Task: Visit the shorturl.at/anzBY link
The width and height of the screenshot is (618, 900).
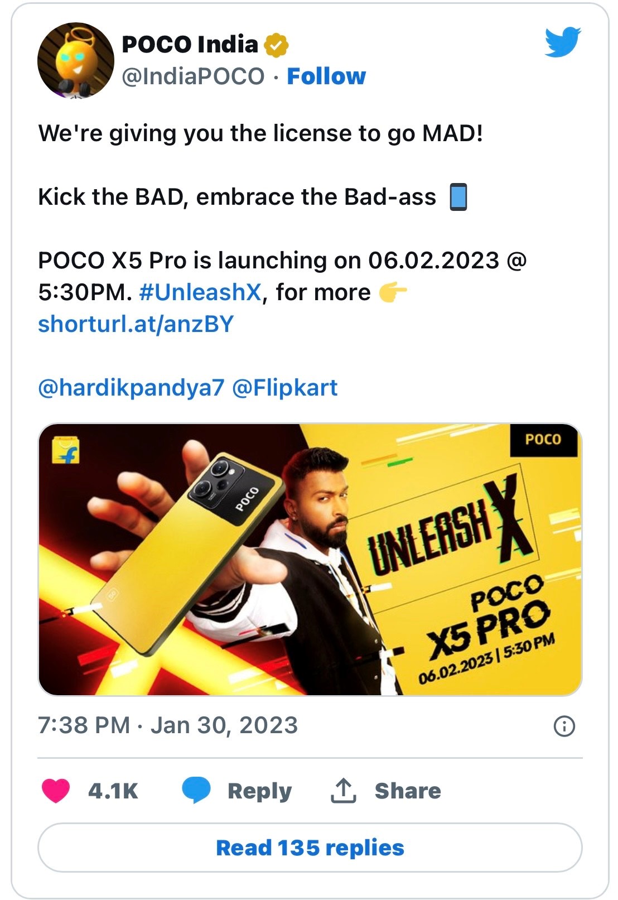Action: (136, 324)
